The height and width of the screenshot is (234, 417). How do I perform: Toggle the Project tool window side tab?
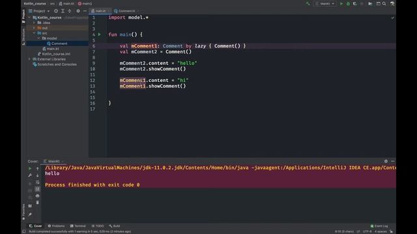[23, 16]
